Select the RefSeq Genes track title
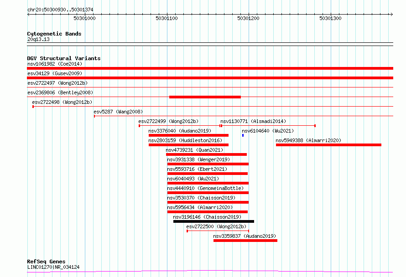Image resolution: width=406 pixels, height=277 pixels. coord(47,262)
